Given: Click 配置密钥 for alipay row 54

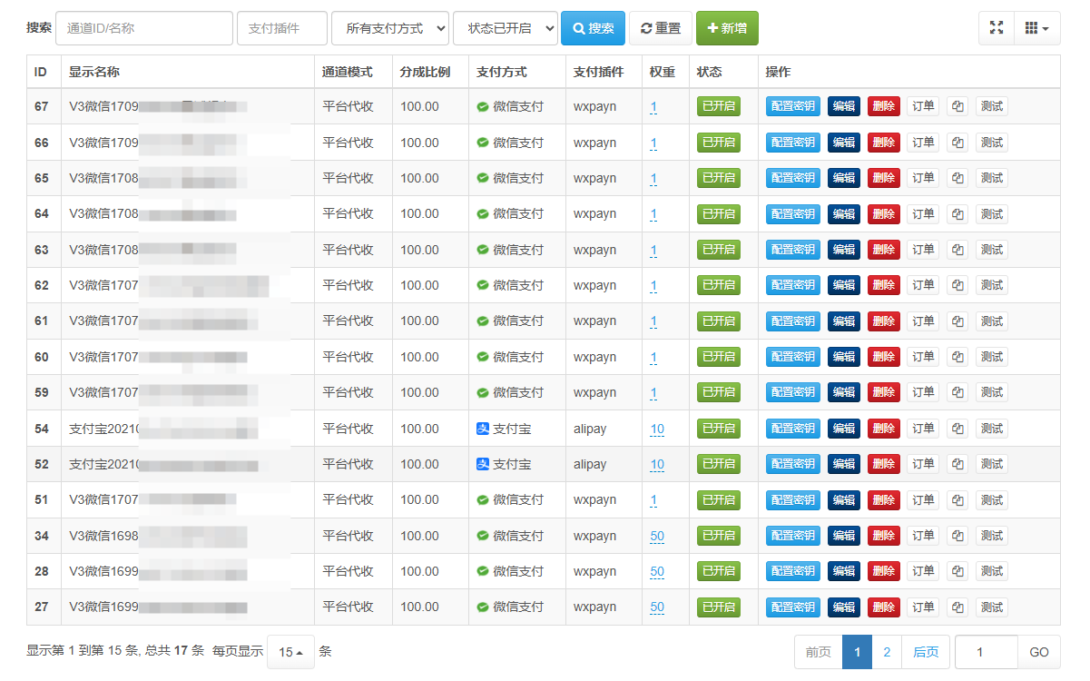Looking at the screenshot, I should coord(793,429).
